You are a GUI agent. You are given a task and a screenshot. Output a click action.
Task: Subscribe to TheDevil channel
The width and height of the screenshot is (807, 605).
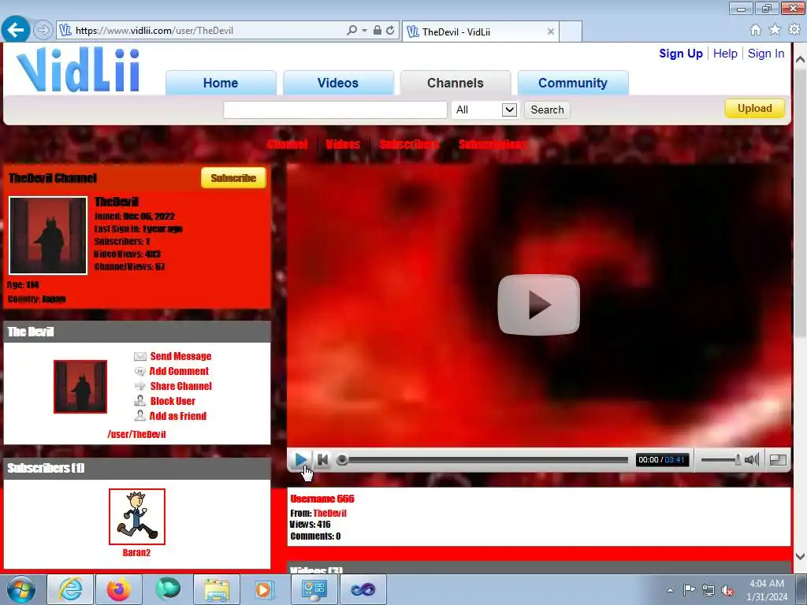(x=233, y=178)
